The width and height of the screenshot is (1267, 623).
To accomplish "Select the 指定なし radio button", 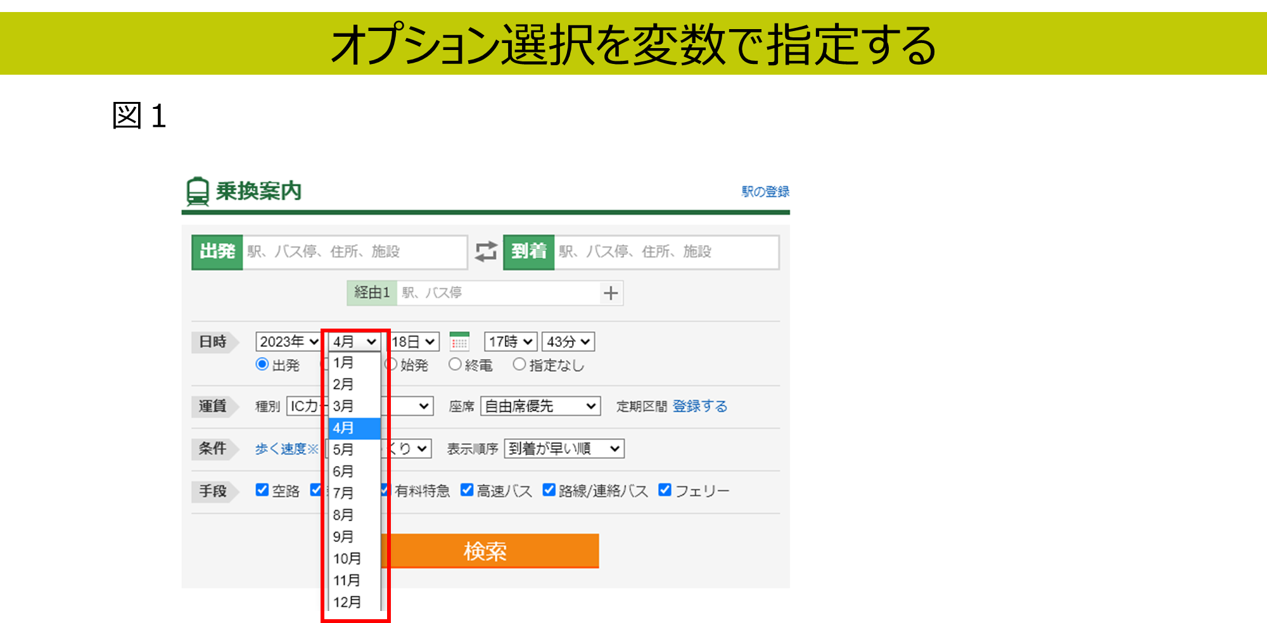I will tap(519, 365).
